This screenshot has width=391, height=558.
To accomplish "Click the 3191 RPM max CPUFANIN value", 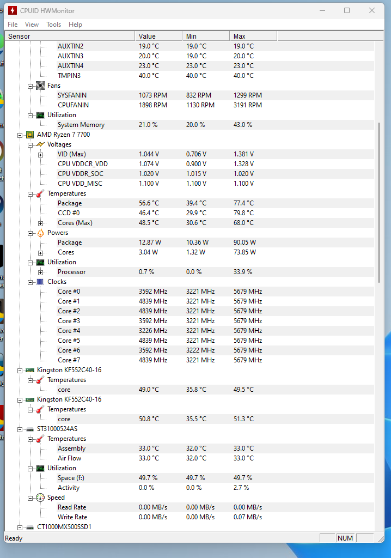I will click(248, 105).
